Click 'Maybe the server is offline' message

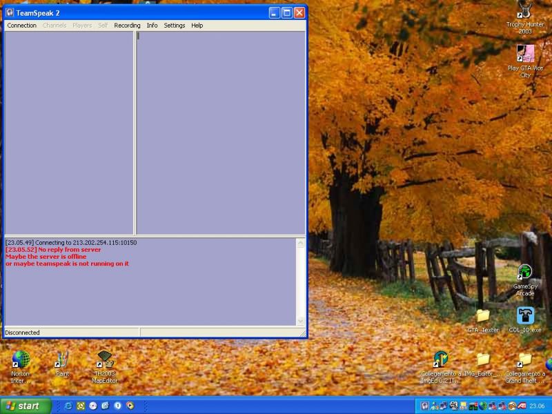(x=46, y=257)
